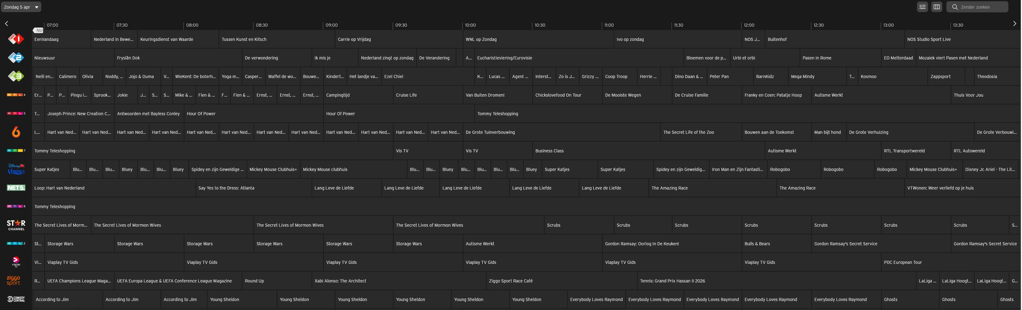
Task: Open the EenVandaag programme
Action: click(x=61, y=39)
